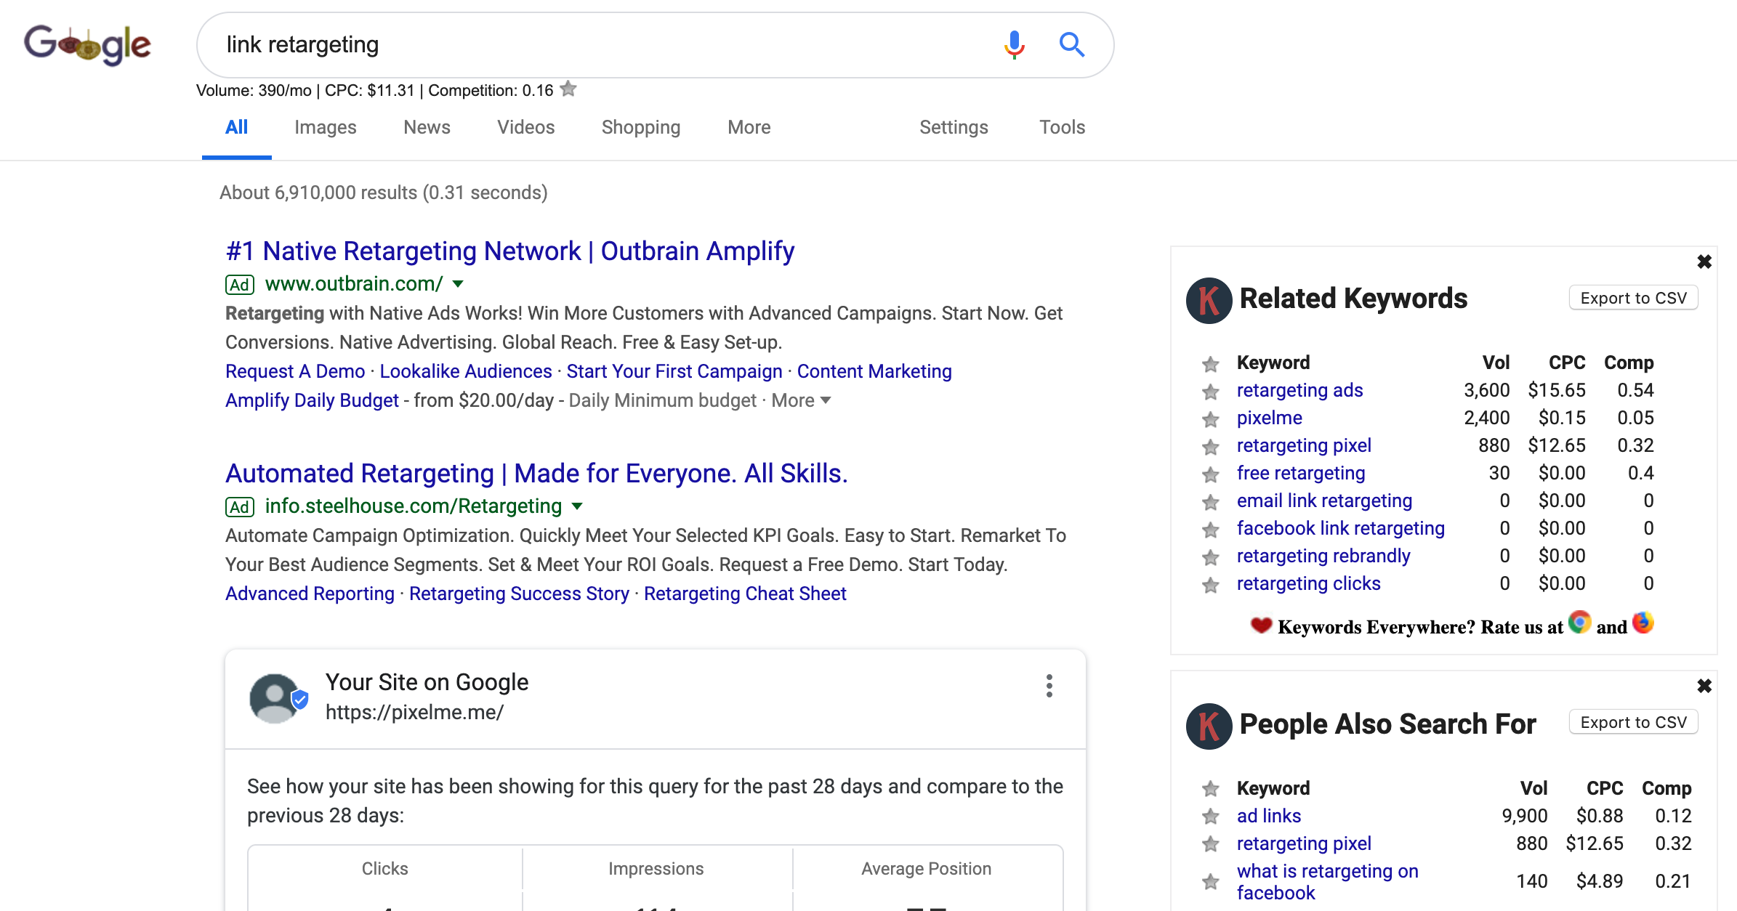Select the Impressions metric cell
This screenshot has width=1737, height=911.
pos(656,878)
